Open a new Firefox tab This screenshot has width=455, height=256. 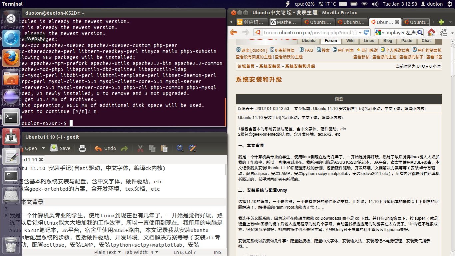pyautogui.click(x=441, y=22)
